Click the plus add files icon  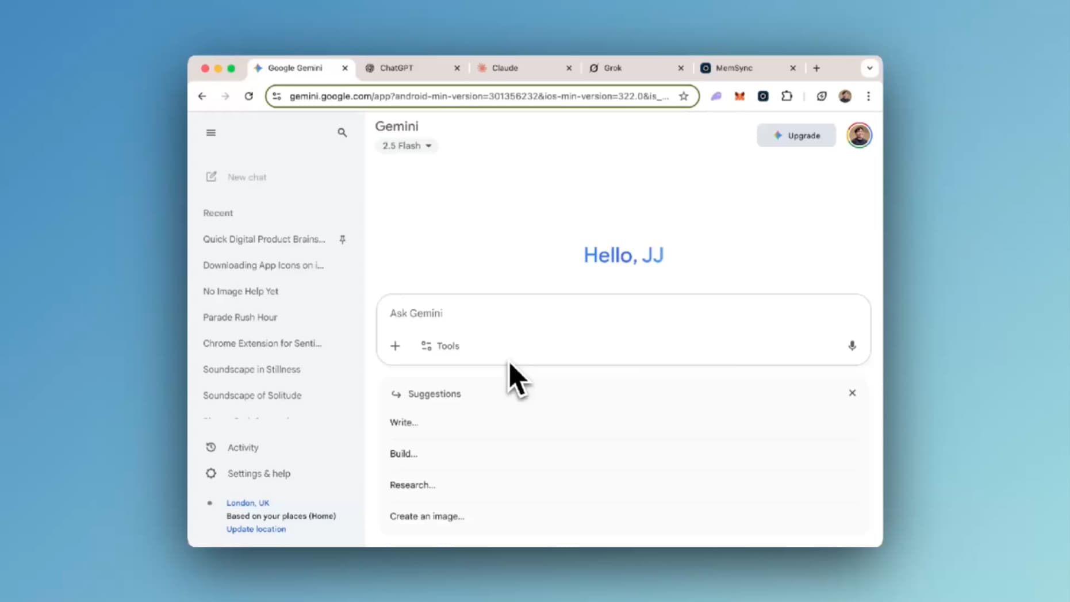(395, 346)
